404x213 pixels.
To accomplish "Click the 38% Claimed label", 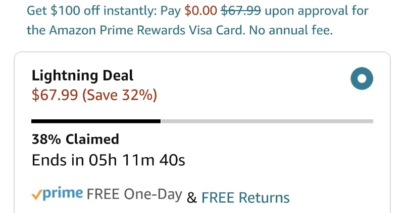I will (75, 139).
